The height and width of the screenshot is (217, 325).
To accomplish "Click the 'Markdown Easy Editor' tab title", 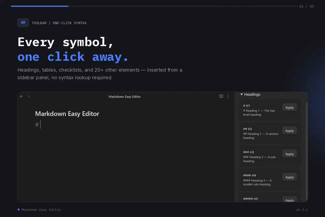I will point(125,97).
